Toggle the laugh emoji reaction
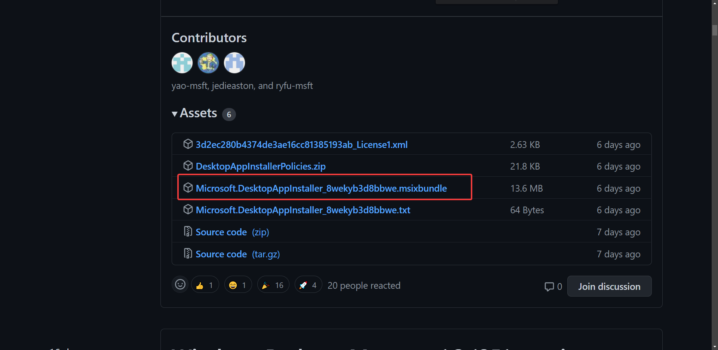Image resolution: width=718 pixels, height=350 pixels. [238, 285]
